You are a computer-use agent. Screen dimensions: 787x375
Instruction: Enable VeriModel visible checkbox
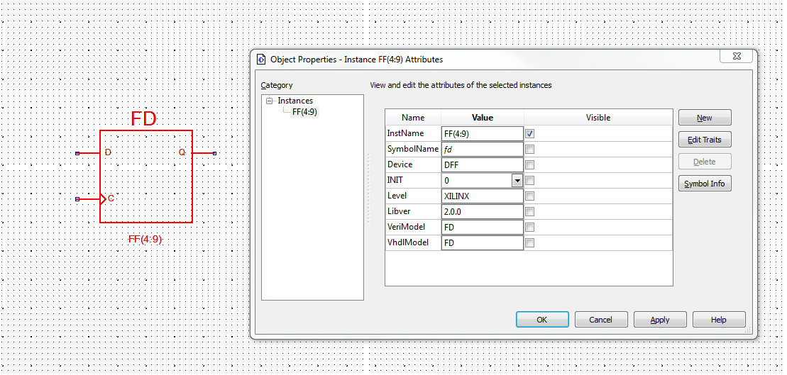529,227
